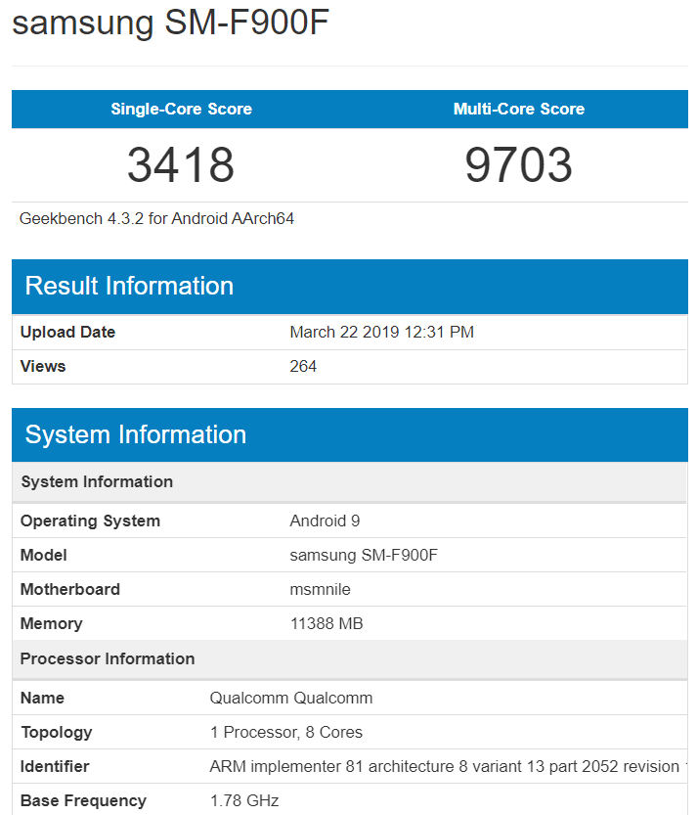Select '1 Processor, 8 Cores' value
697x815 pixels.
click(x=286, y=733)
